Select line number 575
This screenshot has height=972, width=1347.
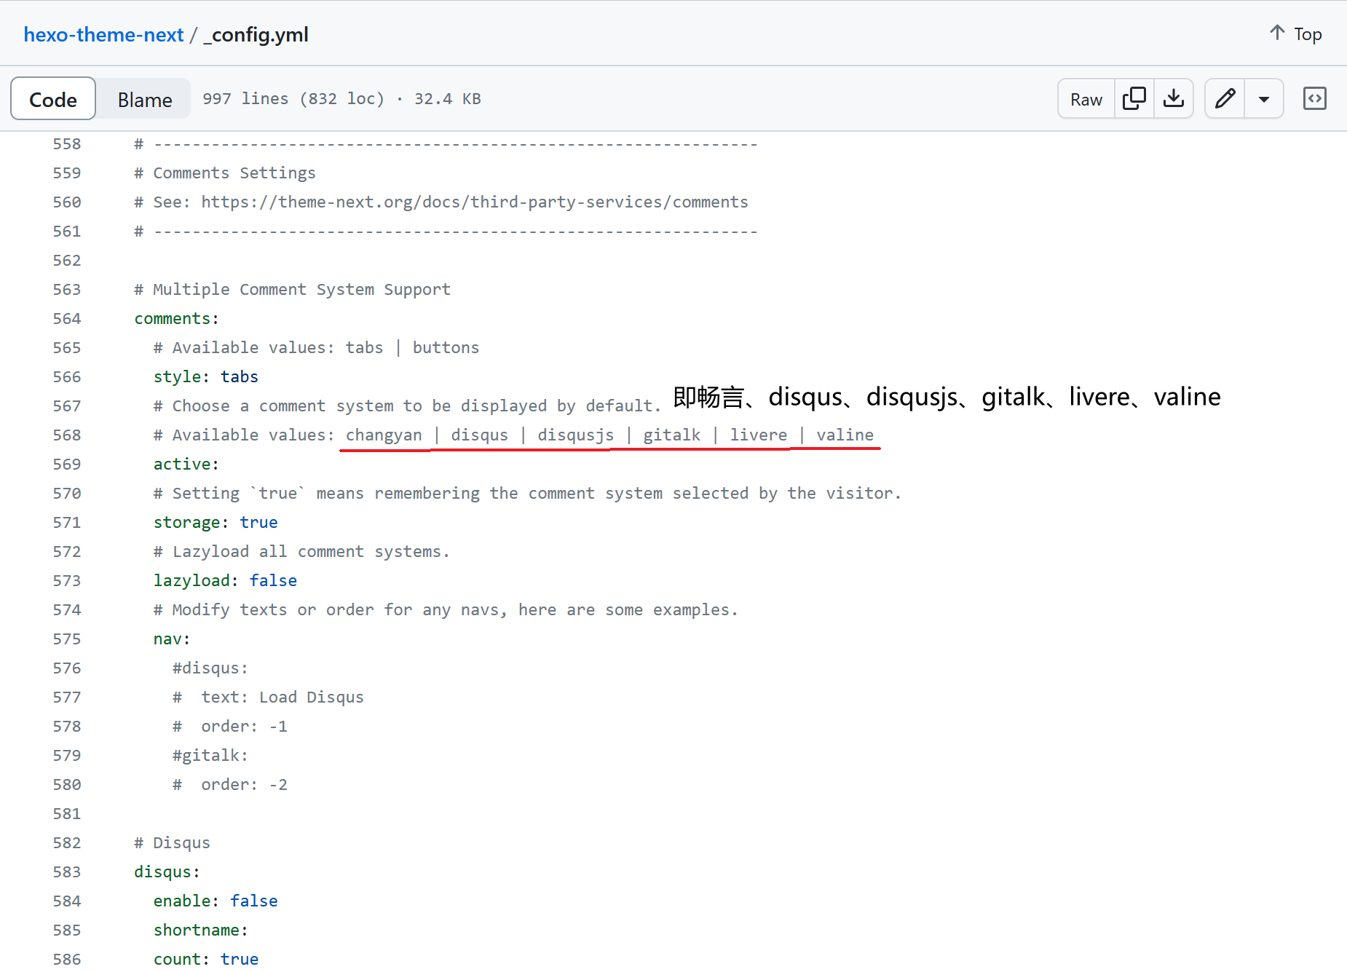pyautogui.click(x=67, y=639)
